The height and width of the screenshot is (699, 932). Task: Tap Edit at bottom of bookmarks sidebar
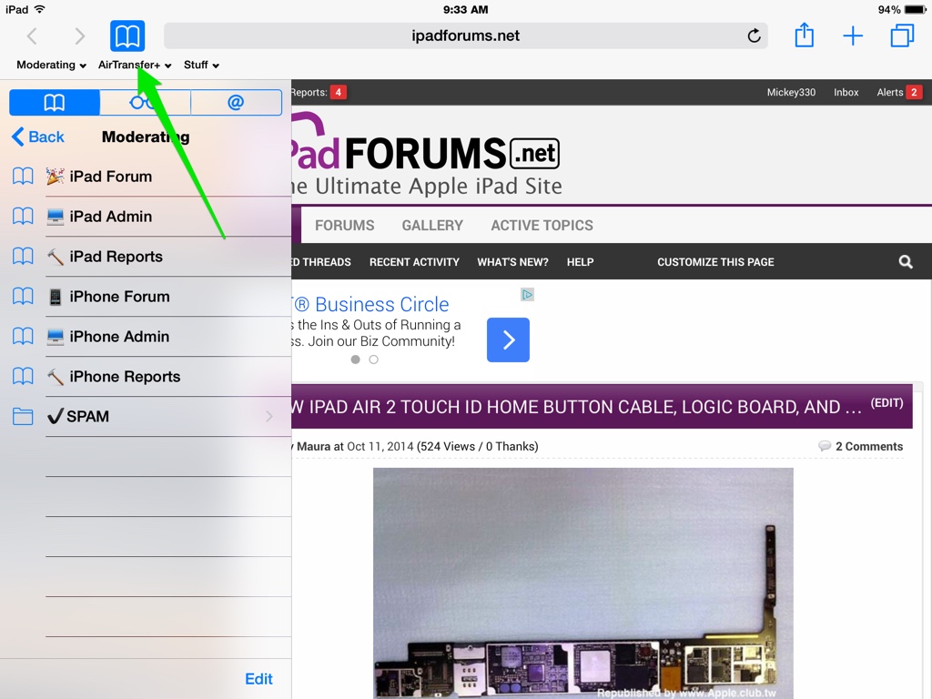(x=258, y=679)
